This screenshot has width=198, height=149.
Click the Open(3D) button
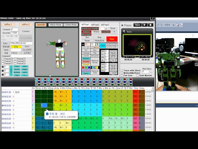pyautogui.click(x=41, y=25)
